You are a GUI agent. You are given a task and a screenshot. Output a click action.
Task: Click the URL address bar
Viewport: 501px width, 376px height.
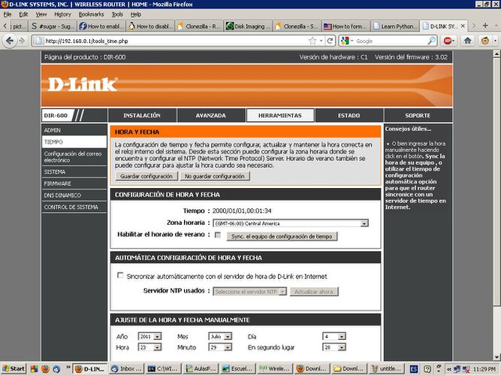[x=180, y=41]
